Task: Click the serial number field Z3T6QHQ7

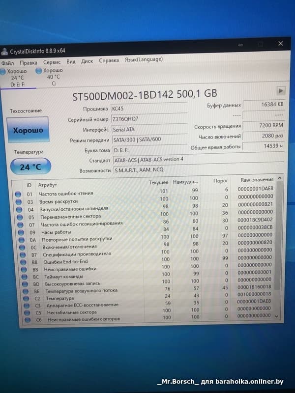Action: tap(149, 118)
